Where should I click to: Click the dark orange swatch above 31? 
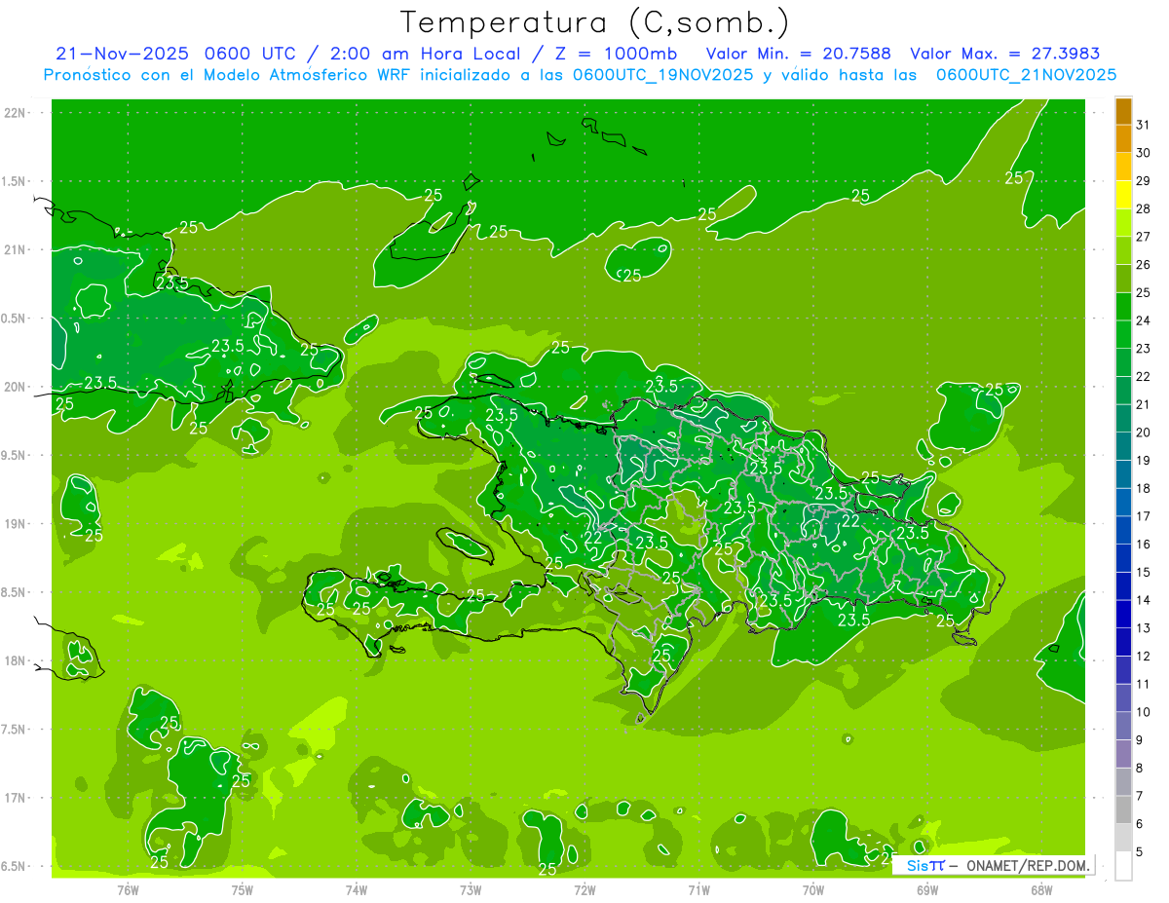[1123, 111]
